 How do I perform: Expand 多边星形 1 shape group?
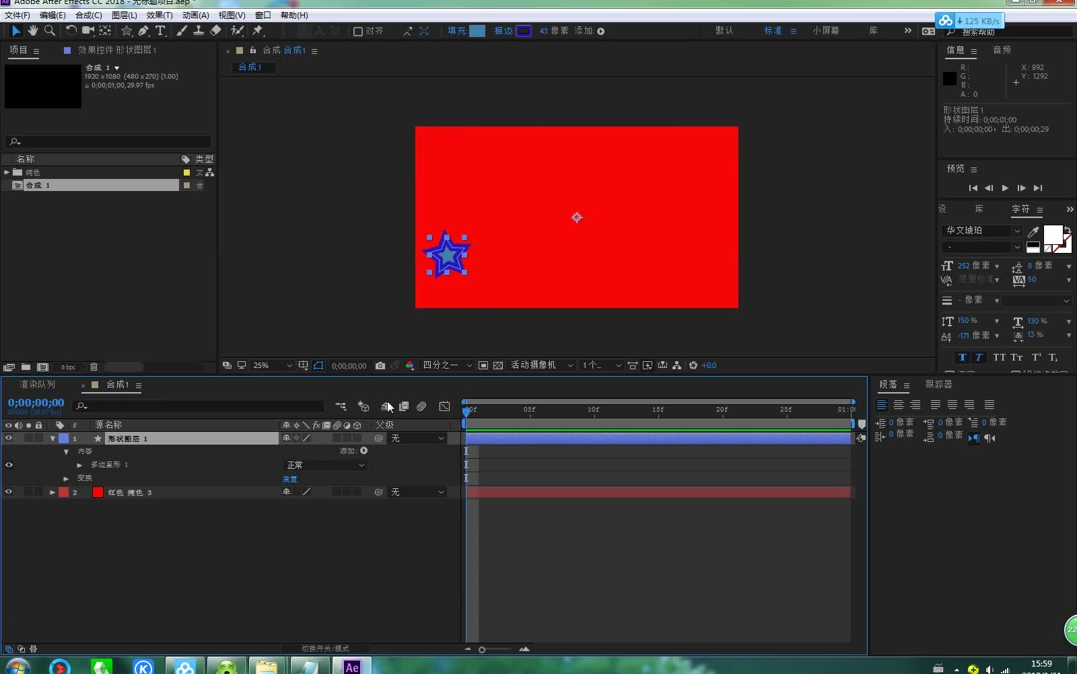[x=79, y=465]
